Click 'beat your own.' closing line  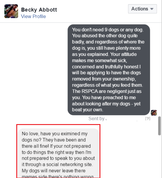88,110
